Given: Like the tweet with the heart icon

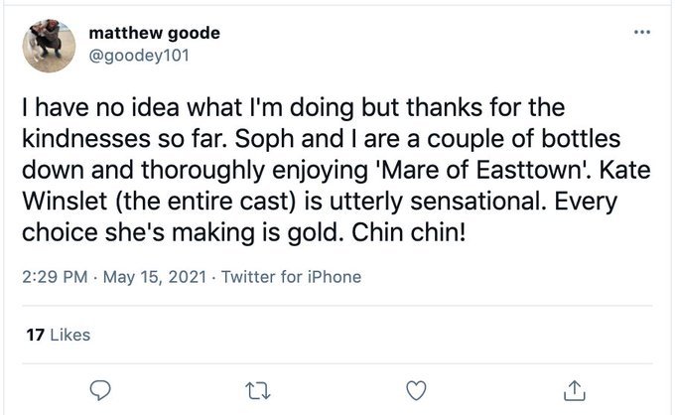Looking at the screenshot, I should coord(417,388).
